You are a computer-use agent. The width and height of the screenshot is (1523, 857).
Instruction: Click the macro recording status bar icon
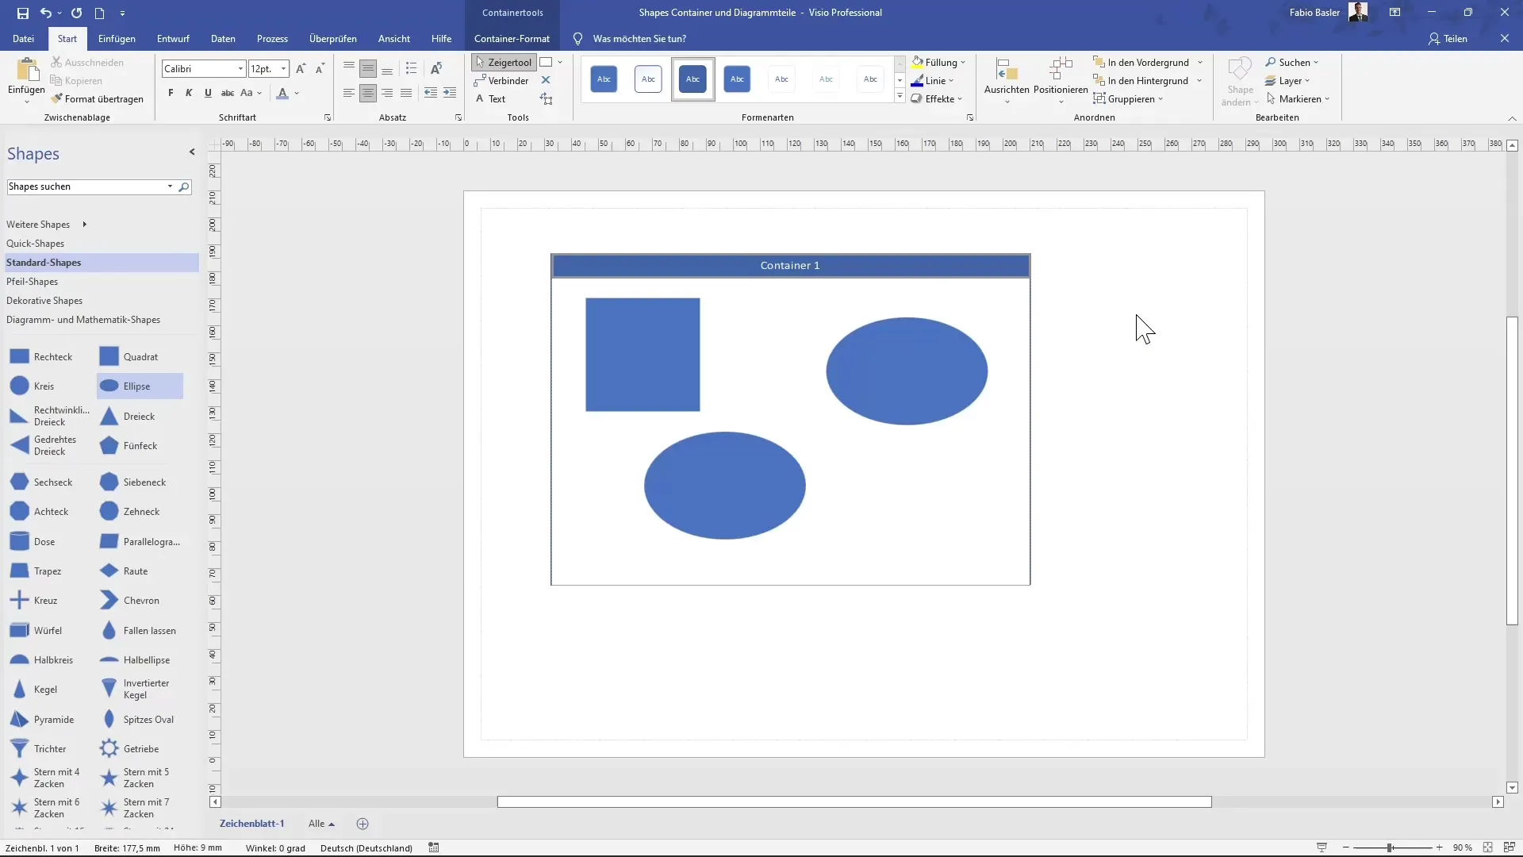coord(434,847)
